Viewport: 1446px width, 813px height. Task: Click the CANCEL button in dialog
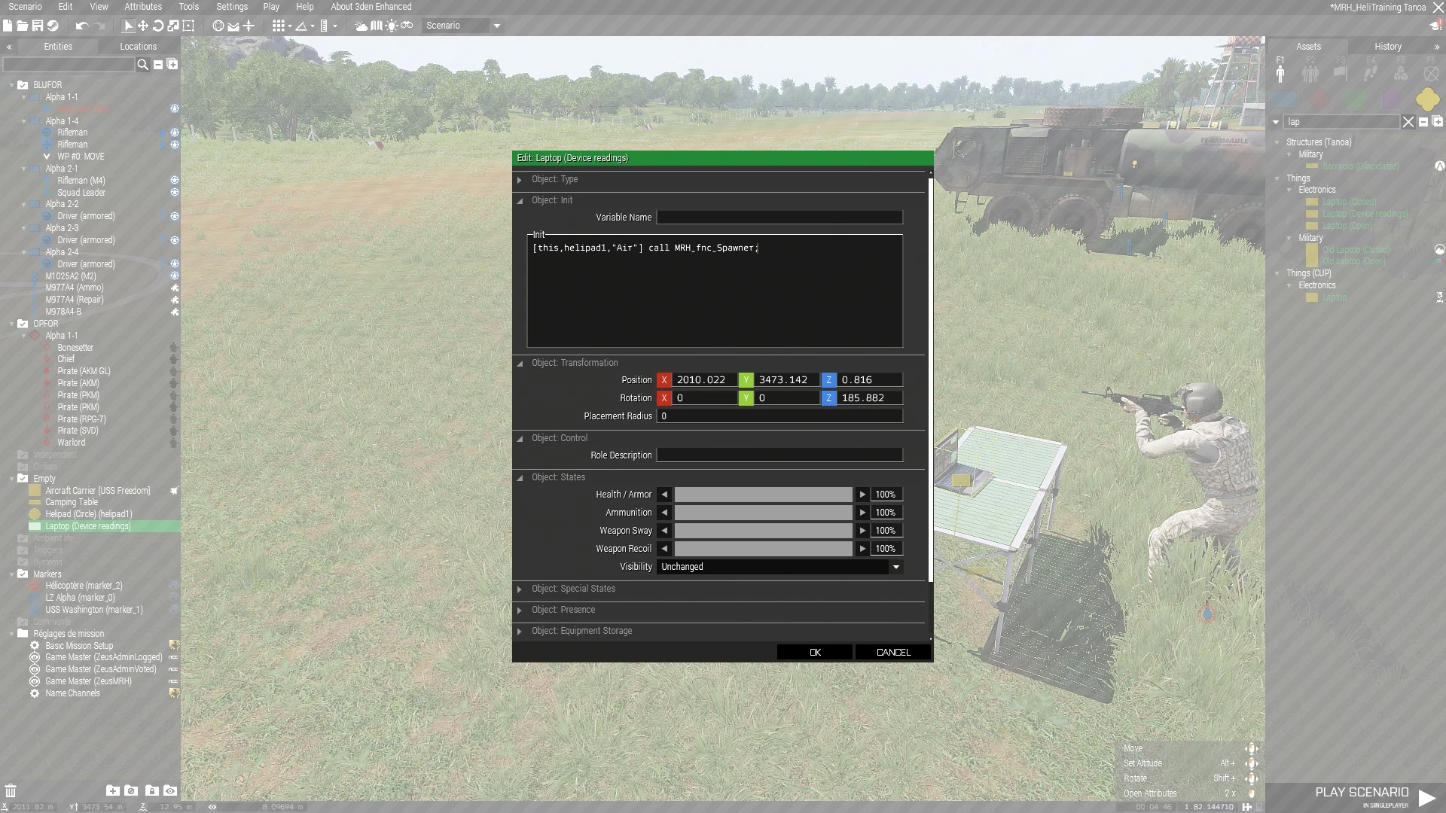(x=893, y=653)
